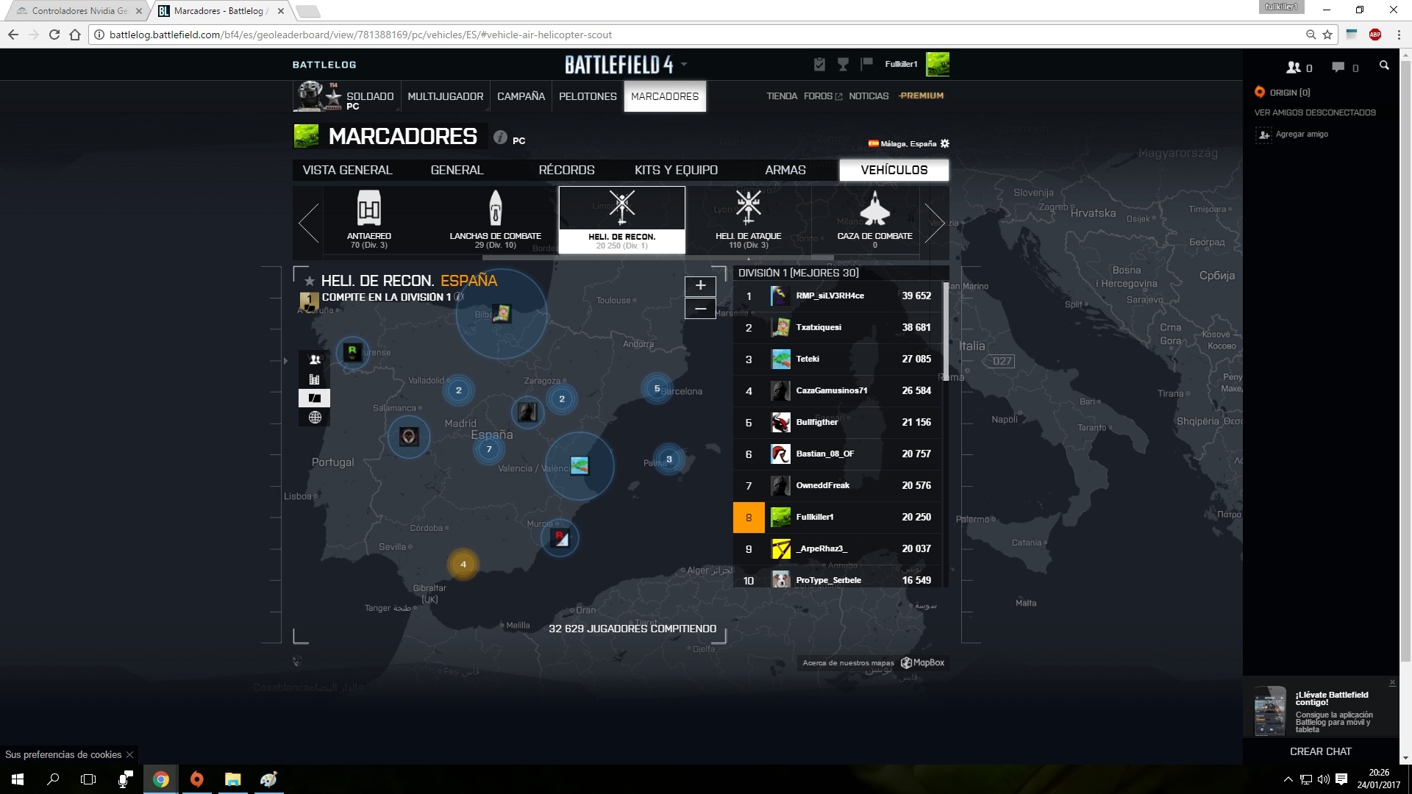Screen dimensions: 1412x794
Task: Open the Armas tab
Action: click(x=785, y=170)
